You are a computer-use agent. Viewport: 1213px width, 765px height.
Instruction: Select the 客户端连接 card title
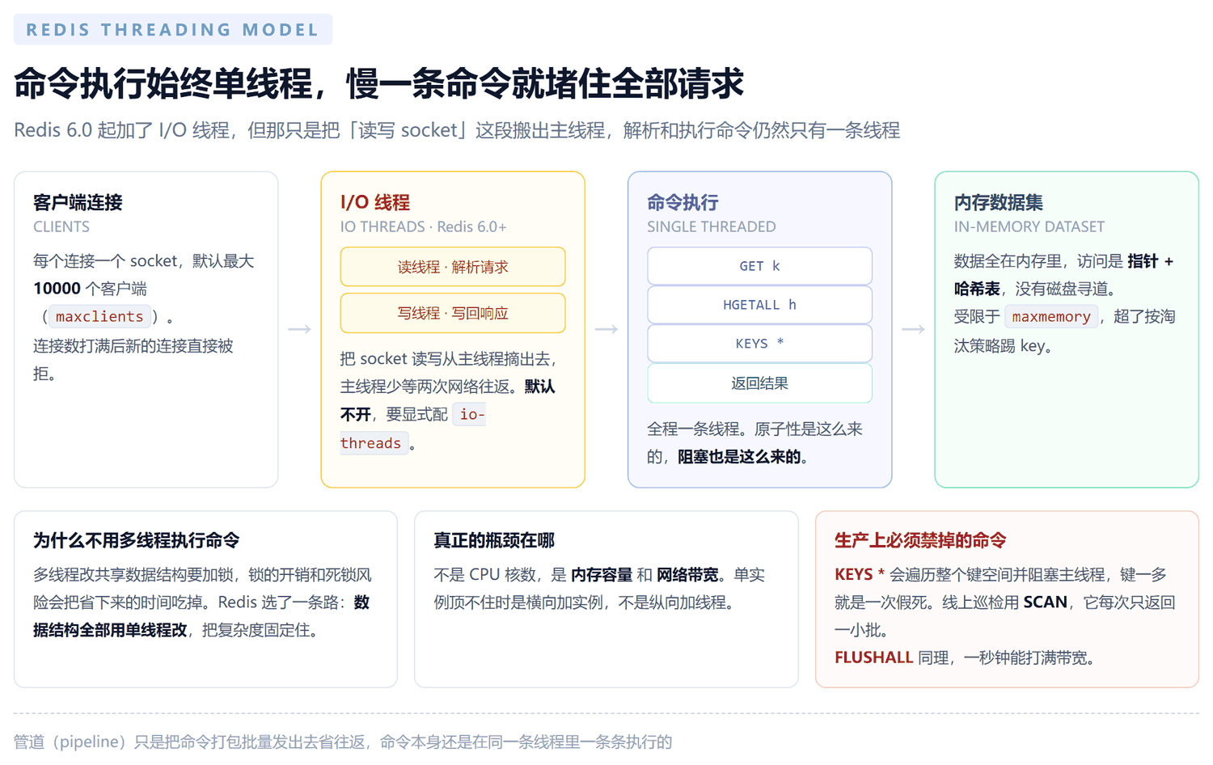click(78, 202)
